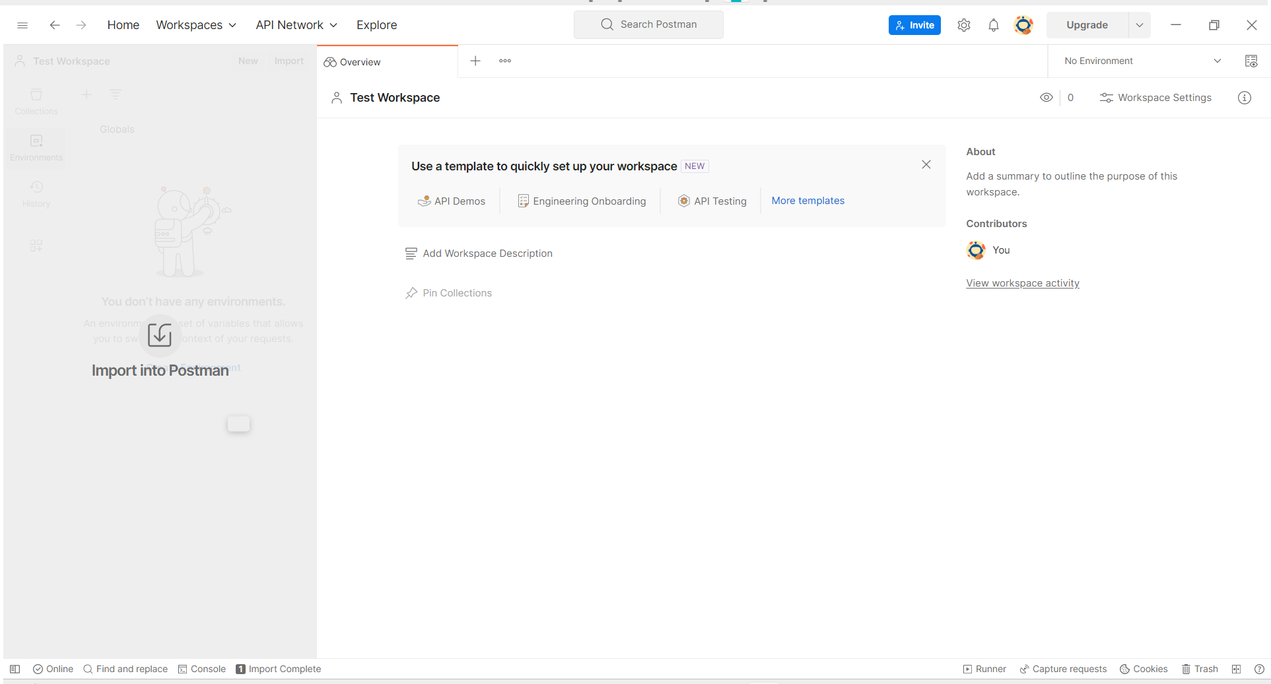This screenshot has width=1271, height=684.
Task: Select Globals in the sidebar
Action: point(118,129)
